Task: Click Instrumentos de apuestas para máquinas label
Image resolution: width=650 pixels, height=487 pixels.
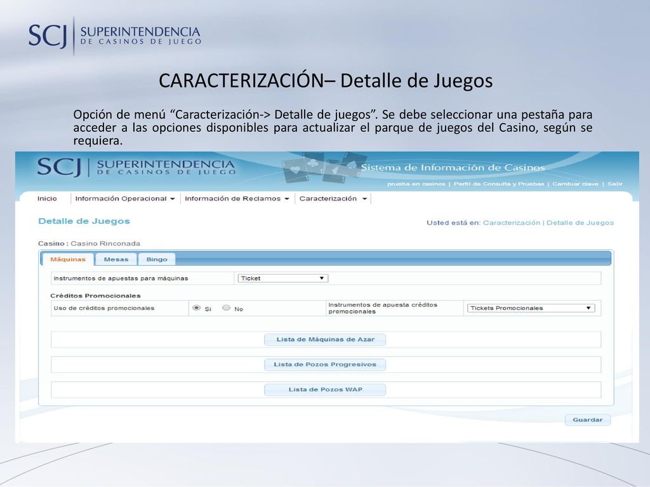Action: [121, 278]
